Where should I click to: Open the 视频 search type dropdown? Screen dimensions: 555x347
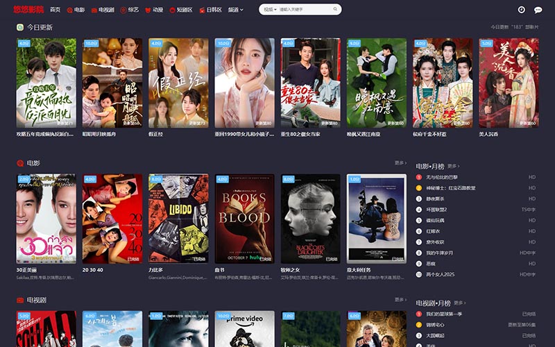coord(270,10)
